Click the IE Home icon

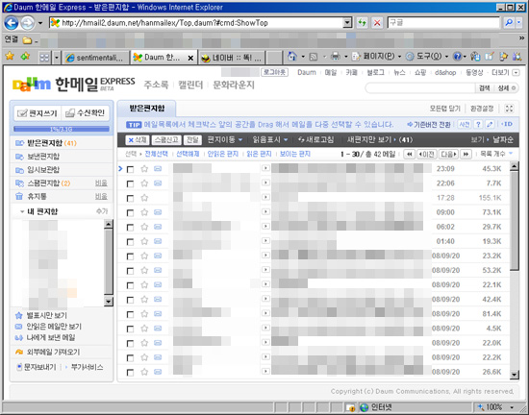coord(292,57)
